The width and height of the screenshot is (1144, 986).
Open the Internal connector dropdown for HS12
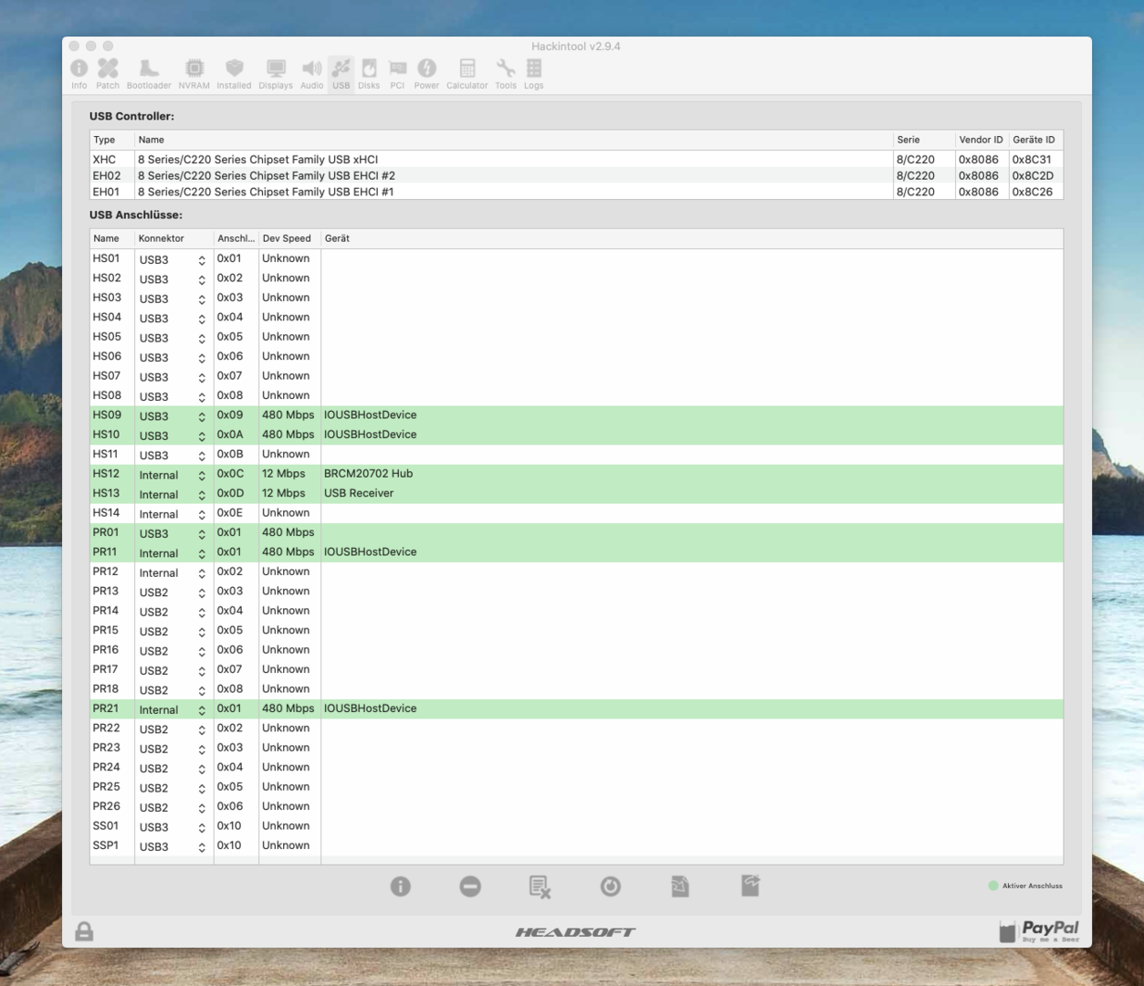[x=173, y=475]
